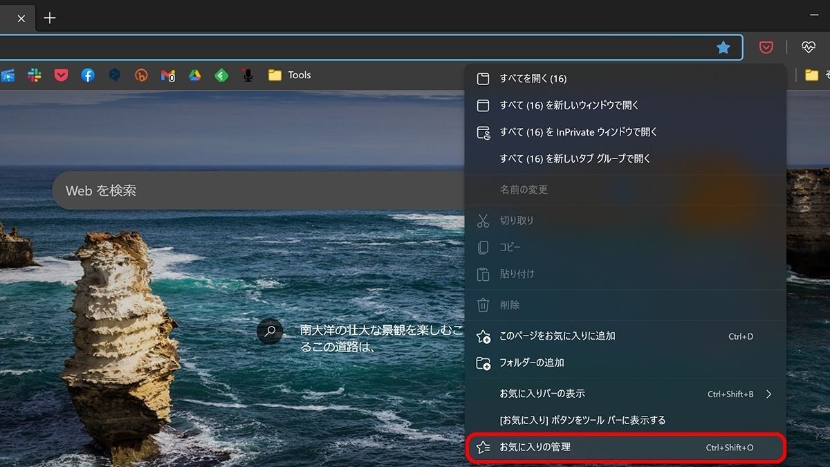Expand お気に入りバーの表示 submenu
Viewport: 830px width, 467px height.
click(625, 394)
